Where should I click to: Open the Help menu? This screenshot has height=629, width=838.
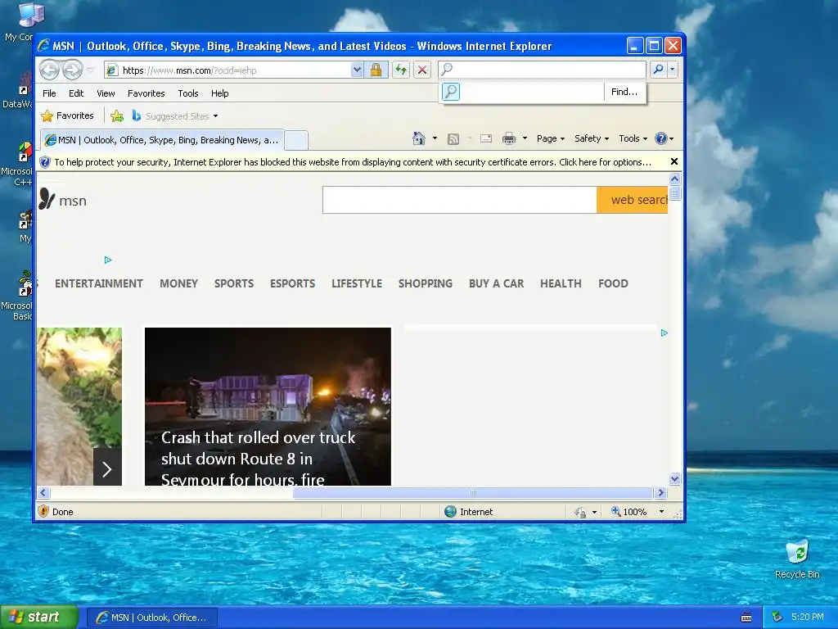tap(219, 93)
